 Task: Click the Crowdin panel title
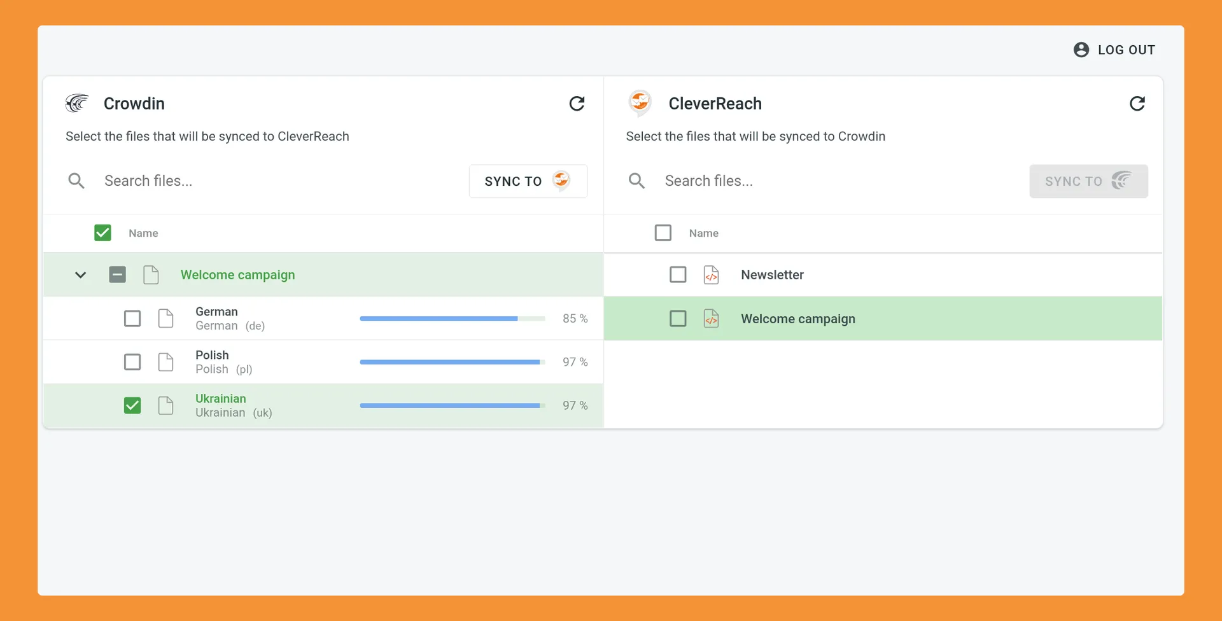pos(134,103)
